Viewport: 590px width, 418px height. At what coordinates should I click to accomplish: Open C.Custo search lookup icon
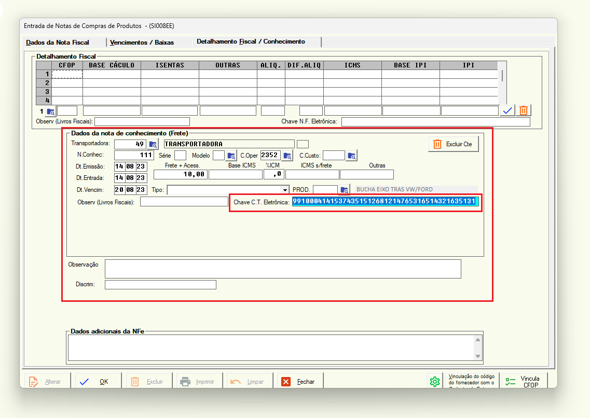coord(351,156)
